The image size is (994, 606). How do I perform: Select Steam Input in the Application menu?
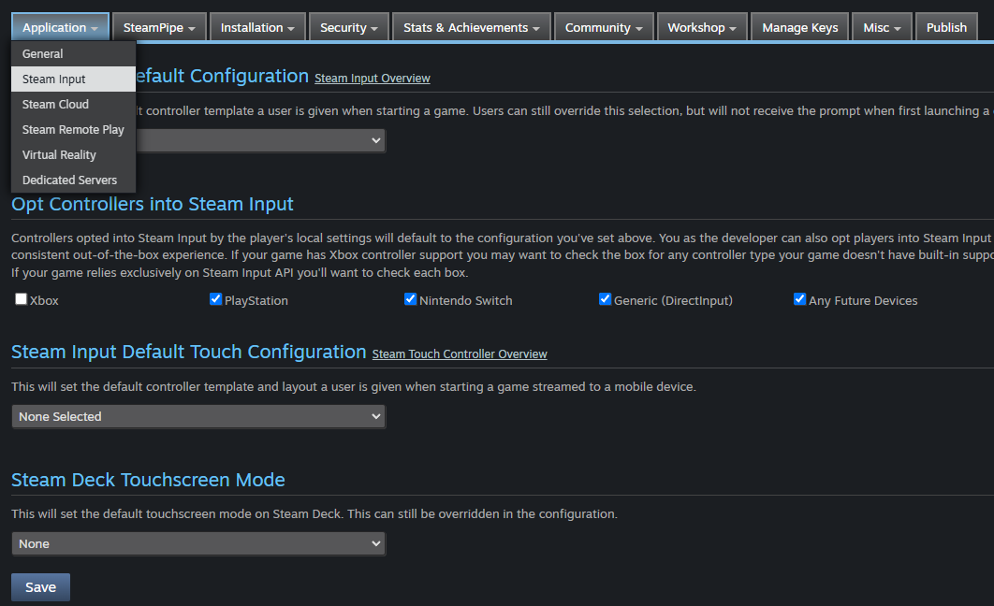[x=74, y=79]
